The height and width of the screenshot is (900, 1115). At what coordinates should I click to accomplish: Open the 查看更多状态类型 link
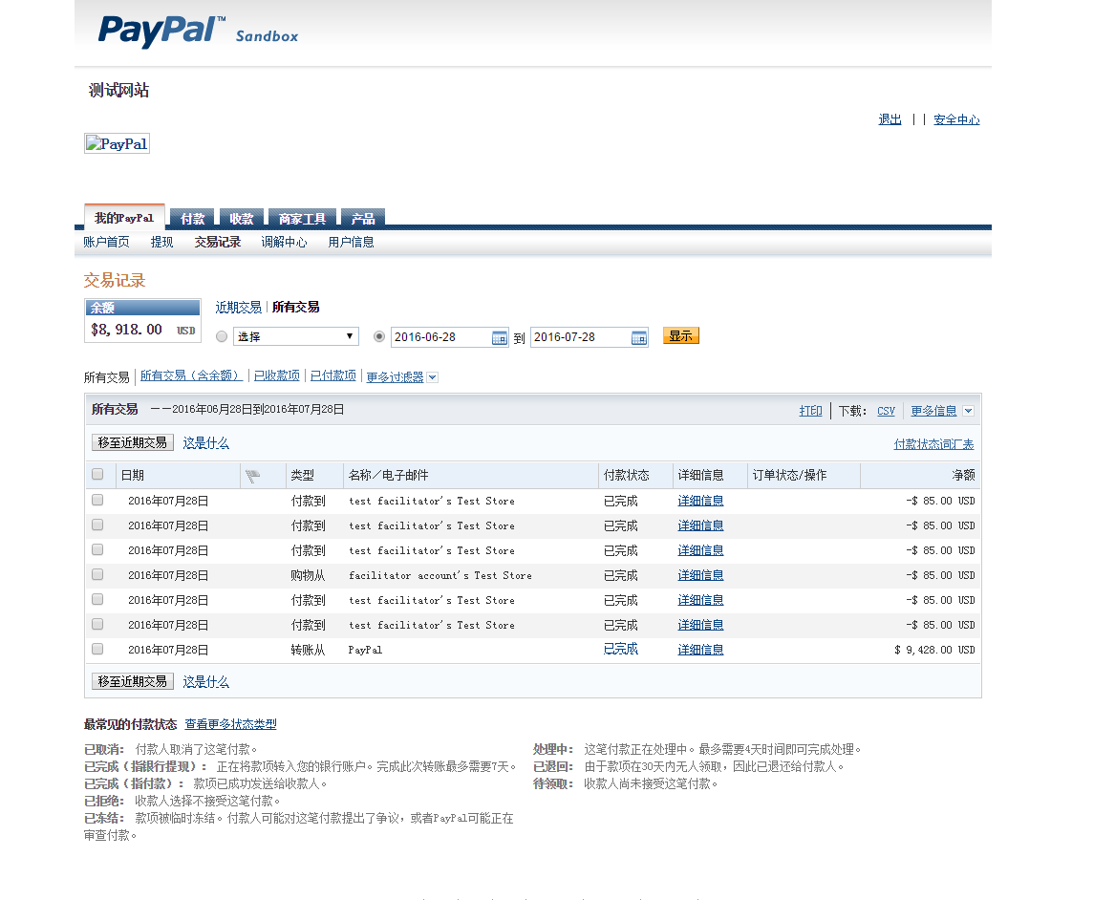coord(230,724)
